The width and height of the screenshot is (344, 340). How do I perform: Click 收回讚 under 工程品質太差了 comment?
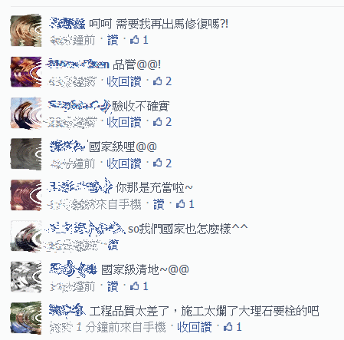coord(195,327)
